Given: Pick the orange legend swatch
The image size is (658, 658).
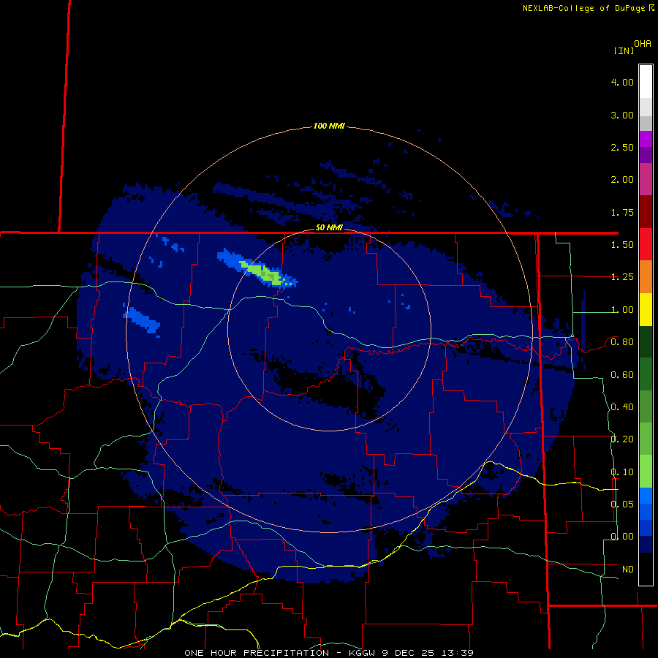Looking at the screenshot, I should (646, 277).
